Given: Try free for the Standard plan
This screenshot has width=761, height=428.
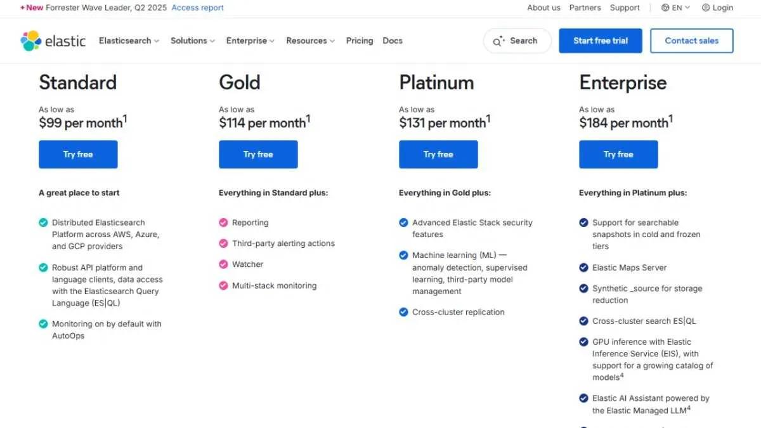Looking at the screenshot, I should coord(78,154).
